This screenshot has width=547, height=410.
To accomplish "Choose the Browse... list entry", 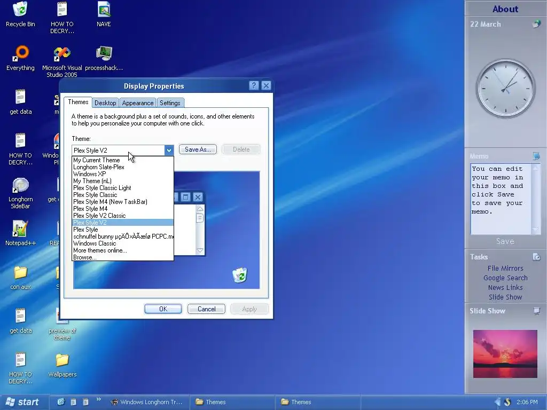I will click(122, 257).
